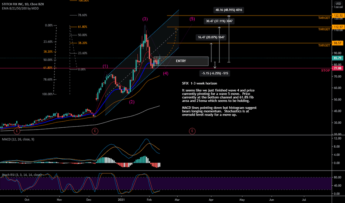
Task: Click the wave (3) label
Action: [x=145, y=19]
